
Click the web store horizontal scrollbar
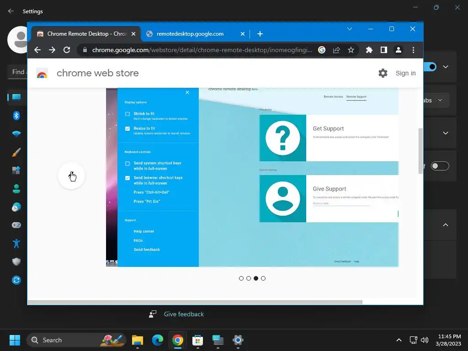tap(195, 302)
